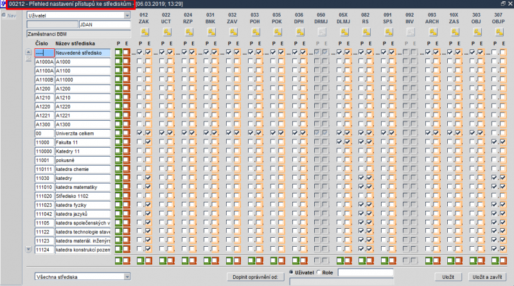Select the katedra matematiky row name
Viewport: 514px width, 286px height.
[83, 187]
